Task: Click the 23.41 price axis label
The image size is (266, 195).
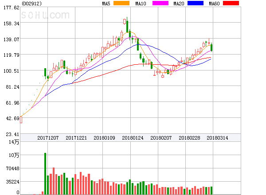Action: click(x=12, y=134)
